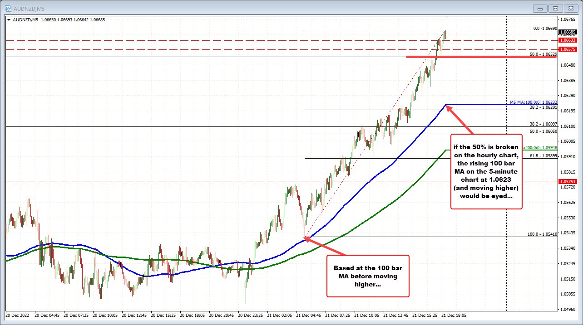Viewport: 583px width, 325px height.
Task: Collapse the OHLC quote display triangle
Action: (9, 19)
